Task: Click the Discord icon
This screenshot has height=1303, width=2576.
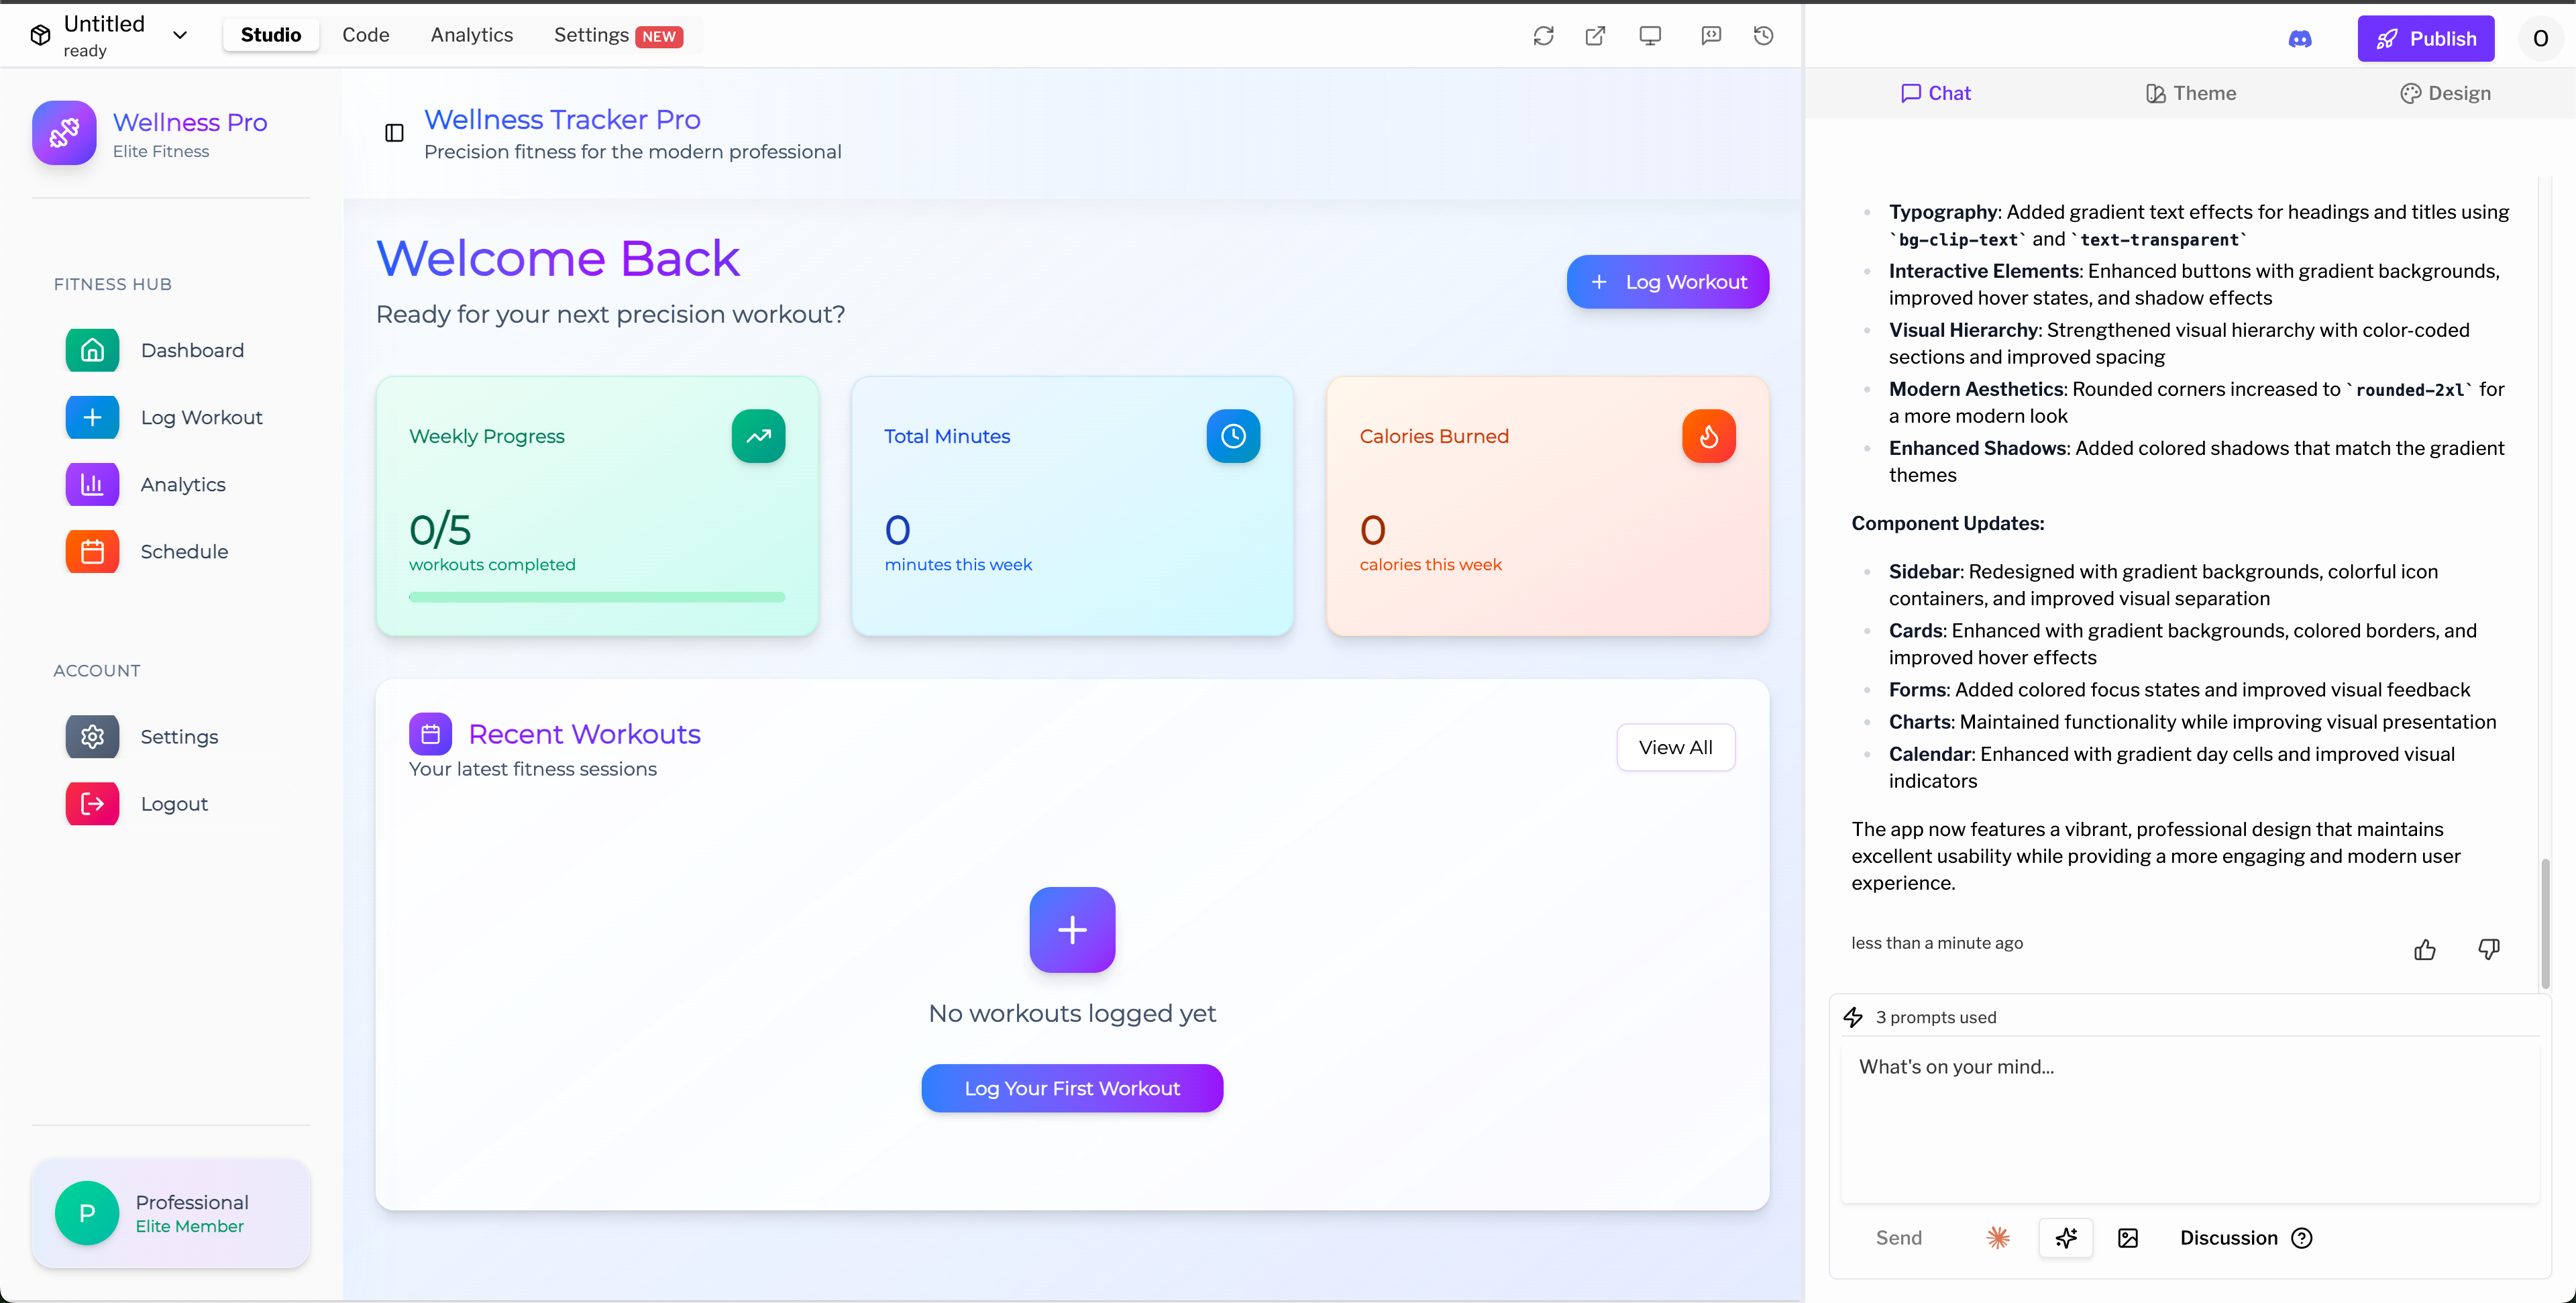Action: point(2300,39)
